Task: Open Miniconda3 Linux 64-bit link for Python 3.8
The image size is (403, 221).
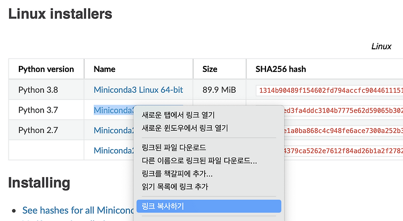Action: point(138,90)
